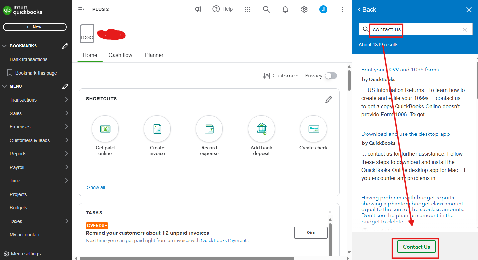Click the New button
Viewport: 478px width, 260px height.
35,27
